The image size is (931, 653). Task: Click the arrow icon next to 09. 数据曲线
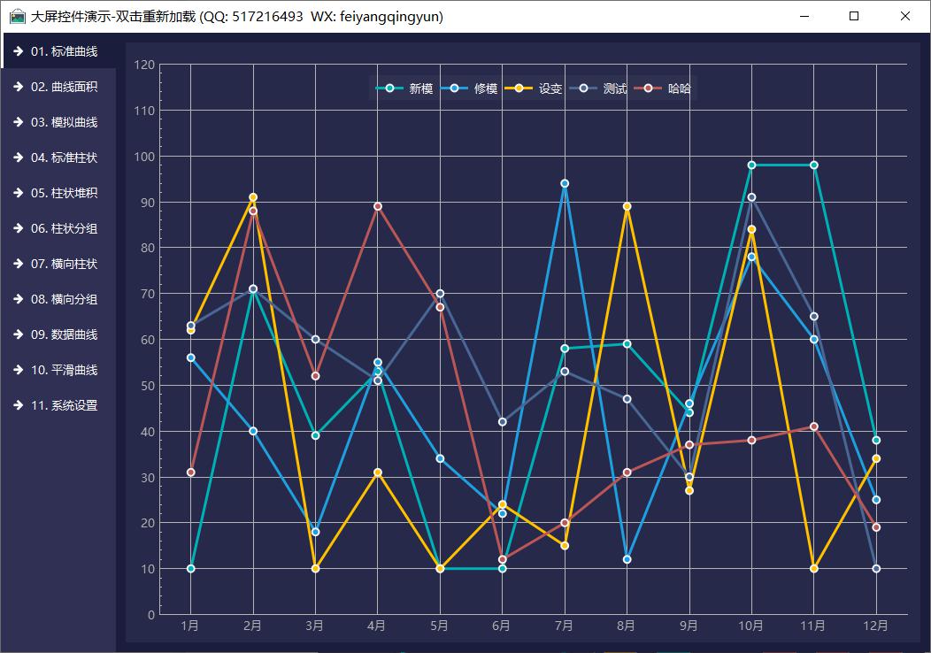point(18,334)
